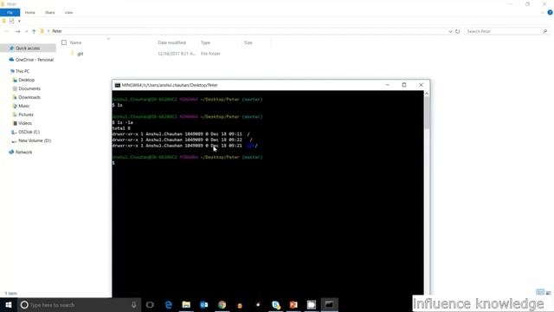Open the File menu in Explorer

pyautogui.click(x=10, y=12)
